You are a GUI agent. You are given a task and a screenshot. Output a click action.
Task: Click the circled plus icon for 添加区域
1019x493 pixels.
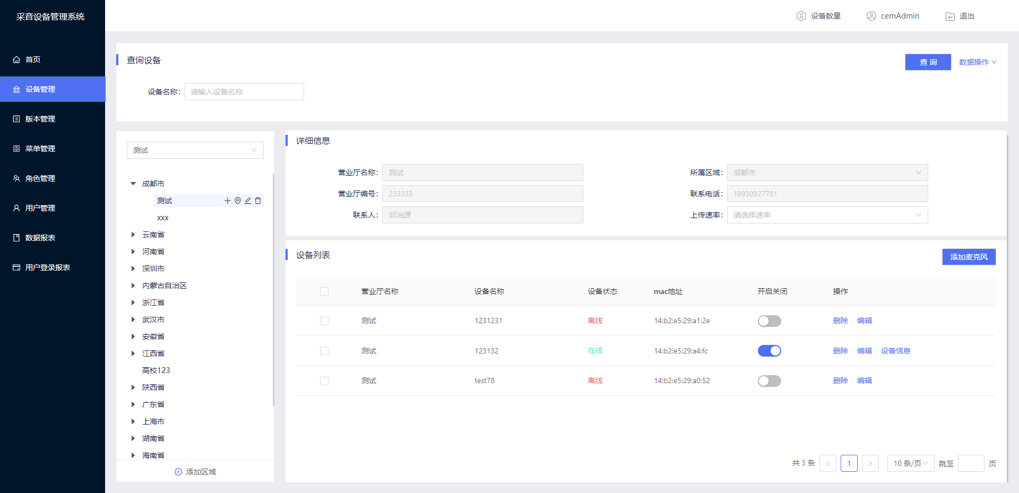[x=178, y=472]
